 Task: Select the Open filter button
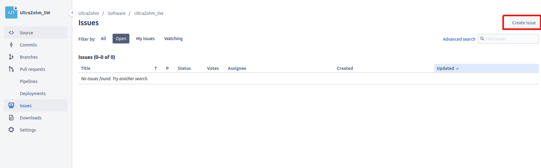(x=121, y=39)
